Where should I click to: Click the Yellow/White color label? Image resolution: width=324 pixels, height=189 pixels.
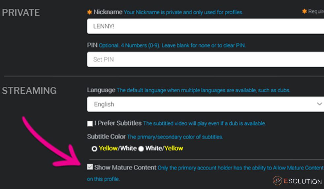click(118, 148)
